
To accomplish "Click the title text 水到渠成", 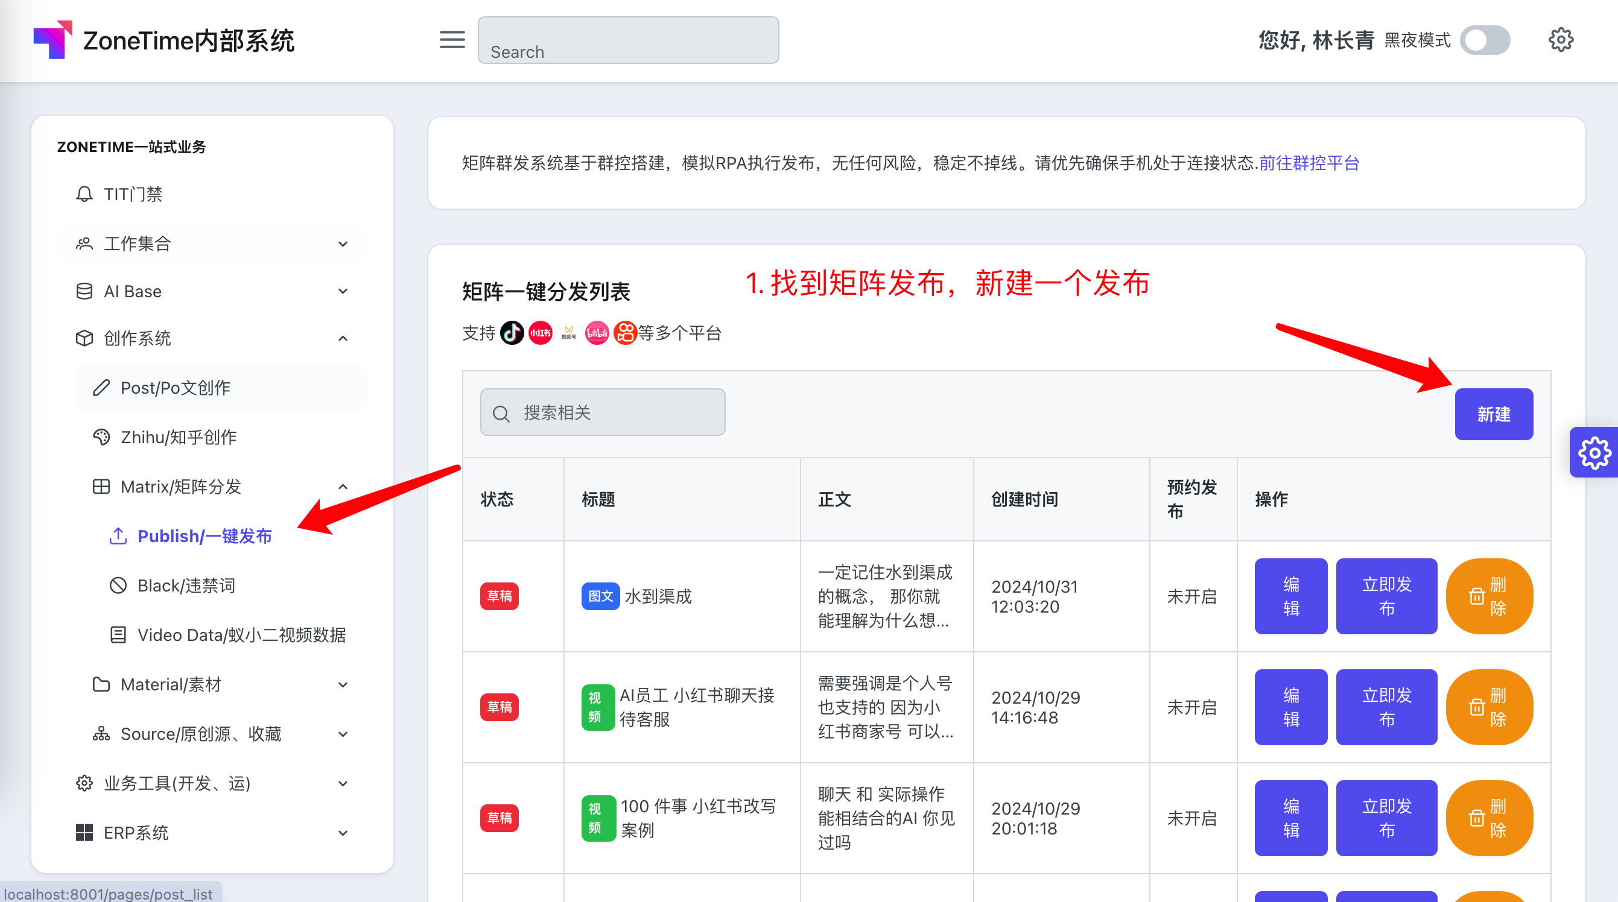I will point(658,596).
